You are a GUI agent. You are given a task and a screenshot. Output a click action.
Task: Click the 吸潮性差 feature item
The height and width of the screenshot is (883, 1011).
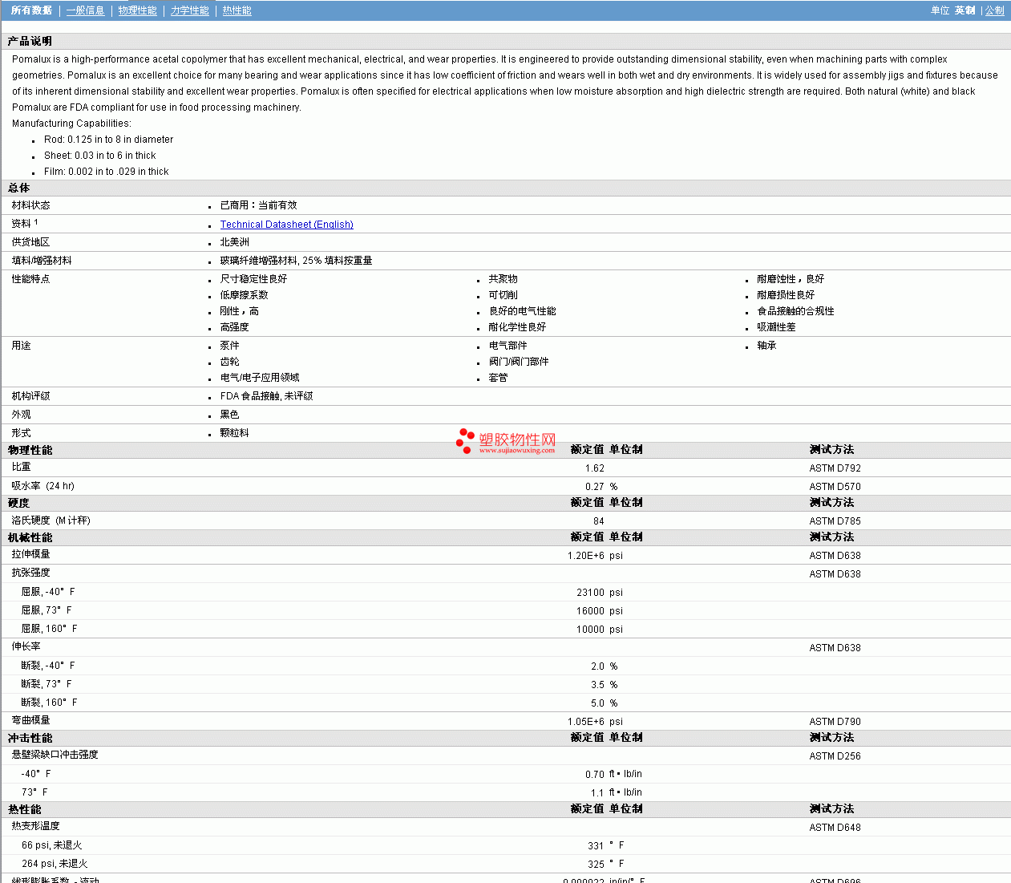777,327
